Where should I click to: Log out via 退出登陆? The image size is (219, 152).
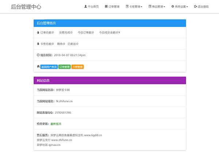pos(201,7)
